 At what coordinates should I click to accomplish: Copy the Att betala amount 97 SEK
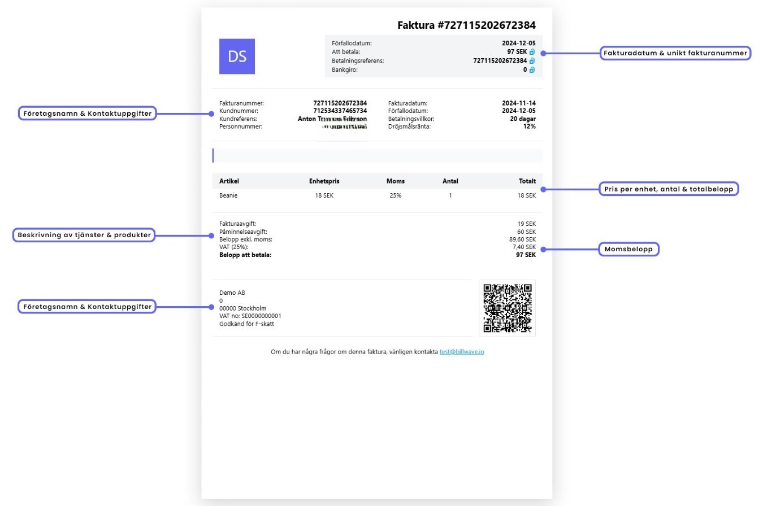[x=532, y=51]
